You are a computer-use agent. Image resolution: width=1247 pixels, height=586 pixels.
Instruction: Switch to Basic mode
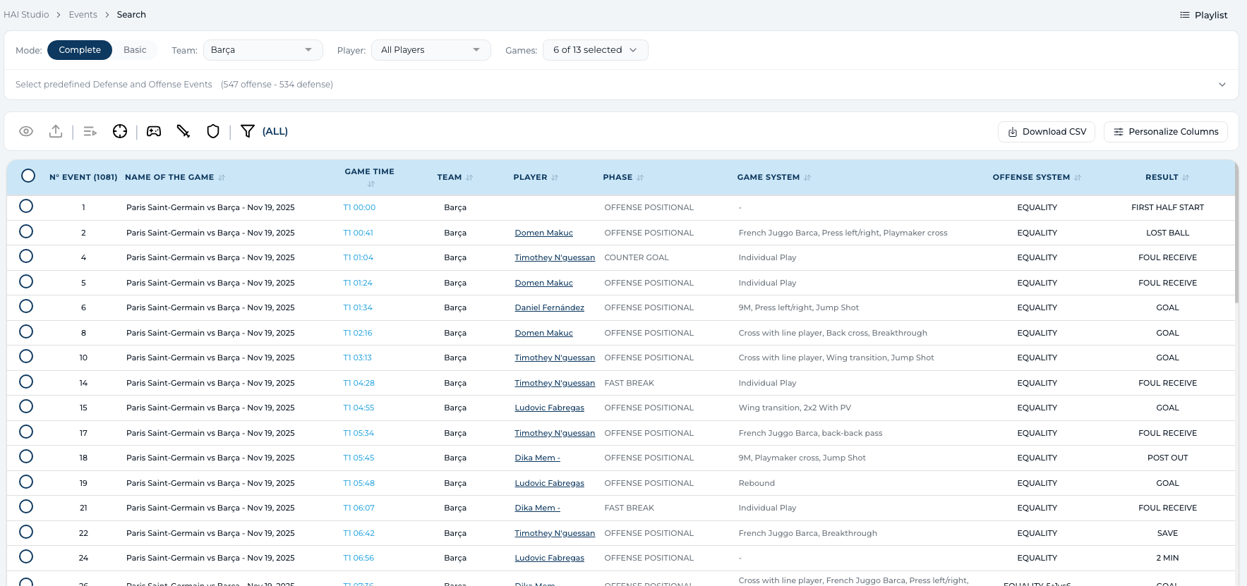(135, 50)
